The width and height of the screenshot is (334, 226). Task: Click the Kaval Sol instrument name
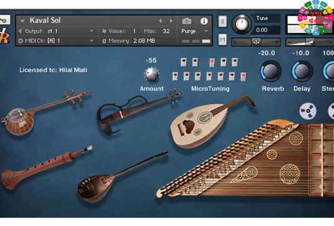45,21
